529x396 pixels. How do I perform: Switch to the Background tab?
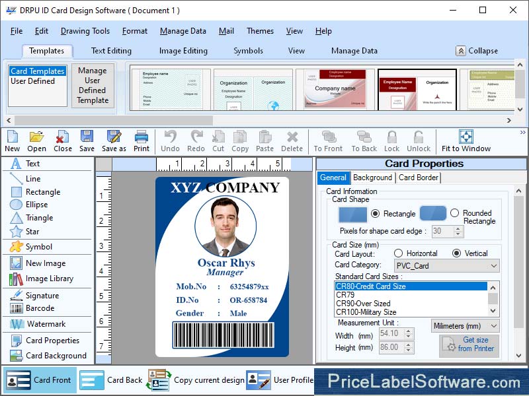point(372,178)
